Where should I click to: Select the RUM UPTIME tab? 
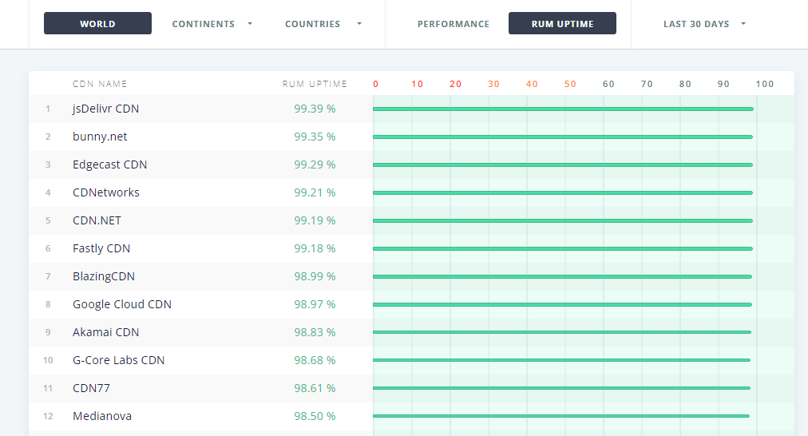point(562,24)
